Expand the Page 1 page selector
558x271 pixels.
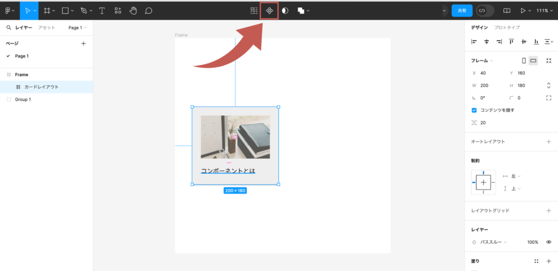click(x=77, y=28)
